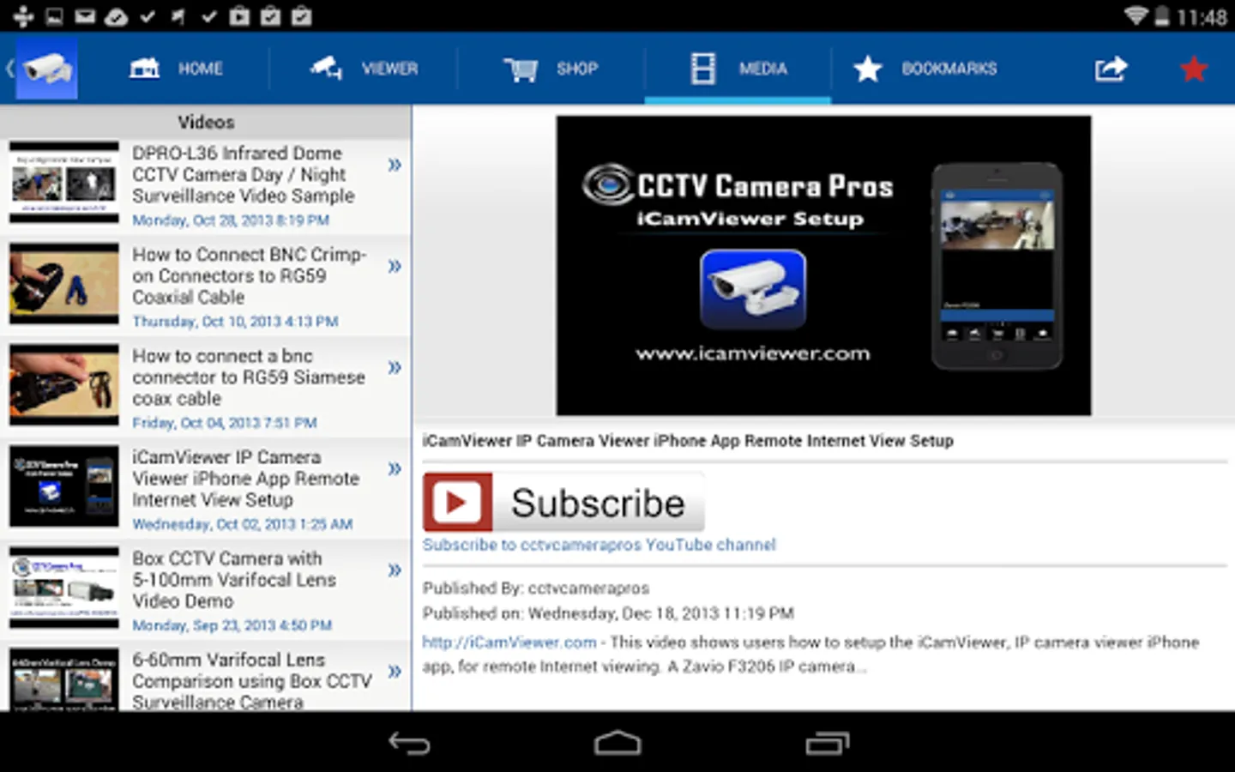Expand the BNC Crimp-on Connectors video chevron
This screenshot has width=1235, height=772.
[395, 266]
